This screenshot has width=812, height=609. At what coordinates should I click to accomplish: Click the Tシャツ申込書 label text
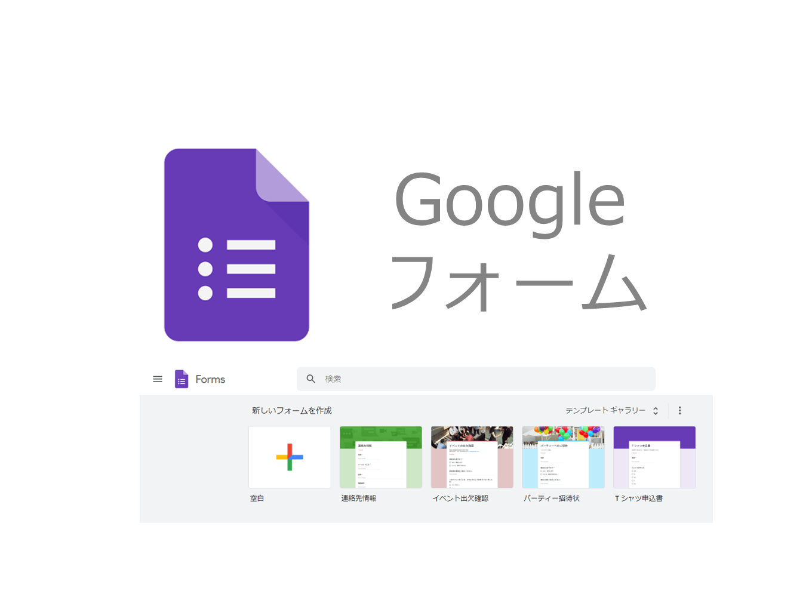pos(639,499)
